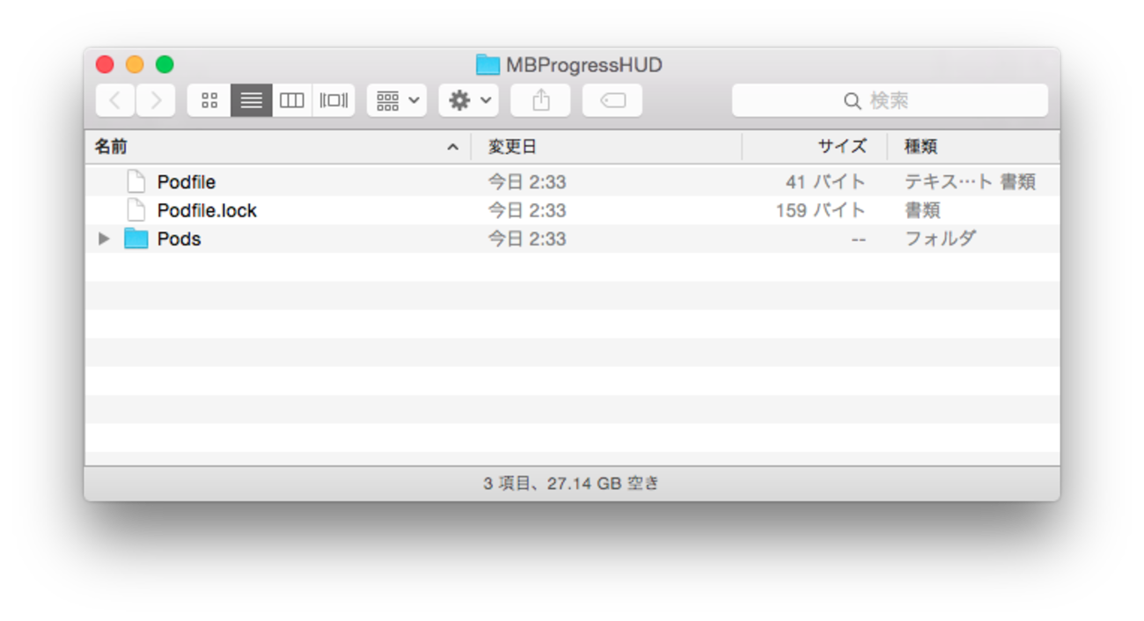Switch to list view
The image size is (1144, 621).
(251, 101)
